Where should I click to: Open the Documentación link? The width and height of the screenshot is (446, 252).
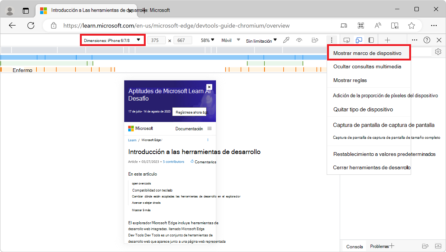[x=189, y=129]
